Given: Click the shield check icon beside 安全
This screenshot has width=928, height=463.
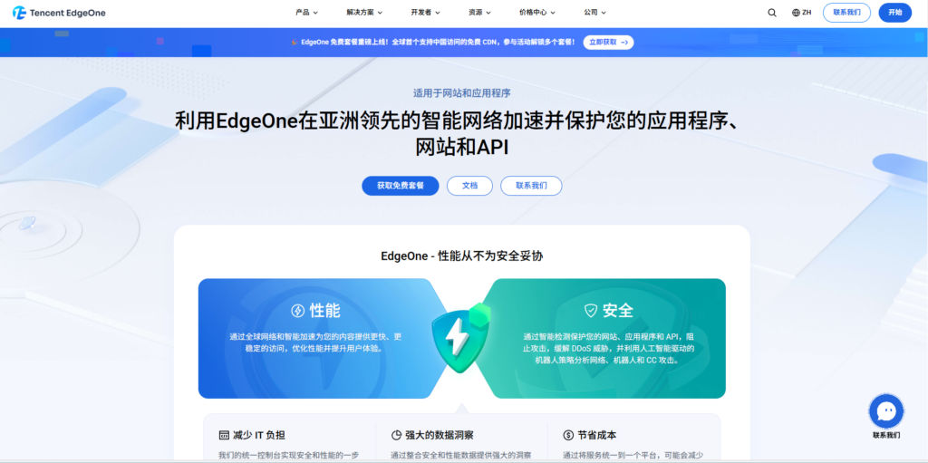Looking at the screenshot, I should [x=591, y=310].
